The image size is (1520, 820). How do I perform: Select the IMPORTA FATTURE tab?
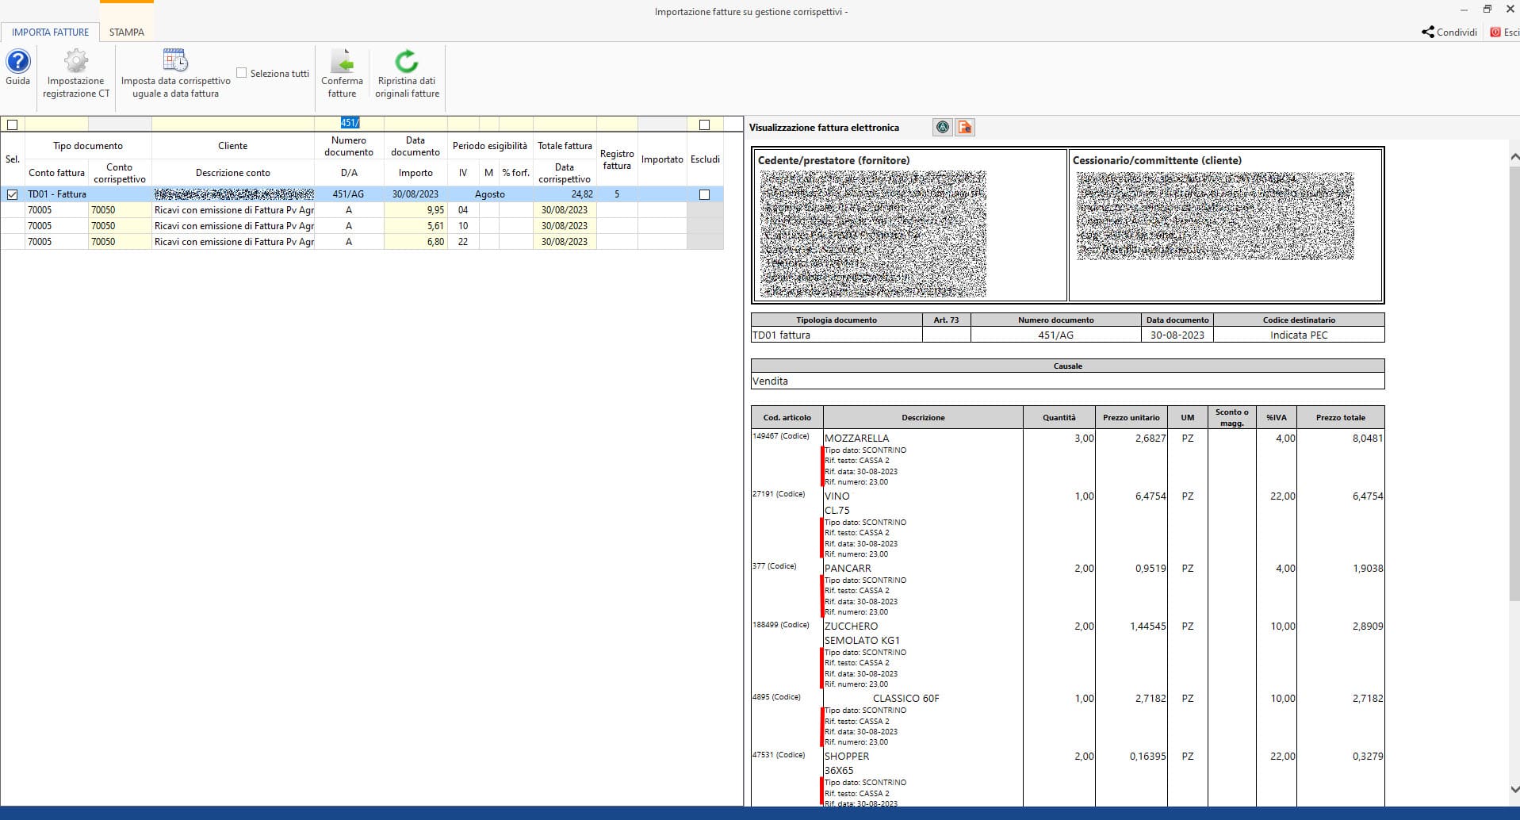[x=50, y=33]
